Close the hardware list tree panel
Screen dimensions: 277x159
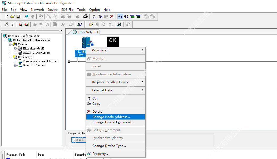[61, 31]
